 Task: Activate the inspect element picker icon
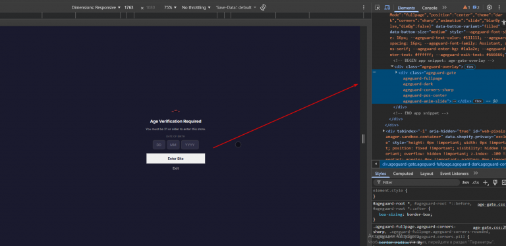pyautogui.click(x=378, y=7)
